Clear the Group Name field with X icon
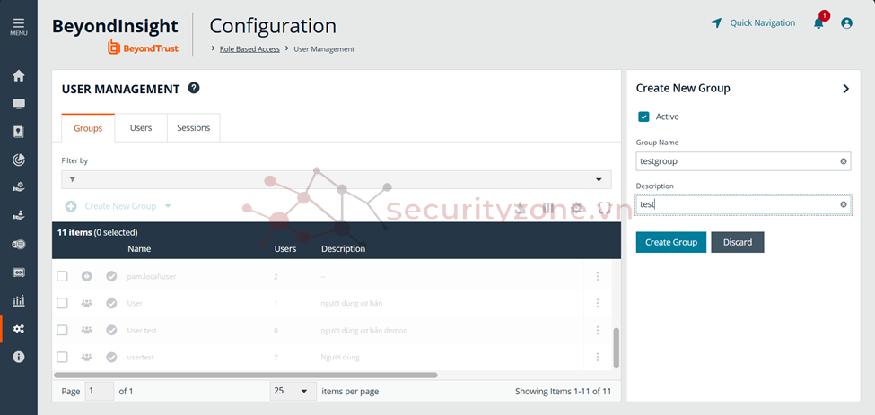Viewport: 875px width, 415px height. [x=844, y=161]
